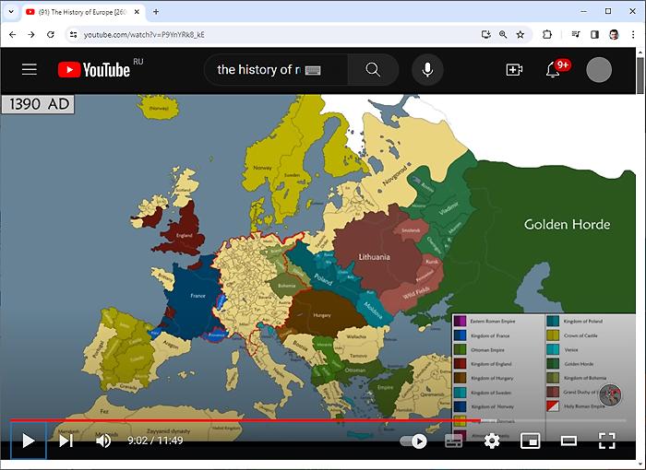Click the Kingdom of Poland legend swatch
This screenshot has width=646, height=470.
(553, 321)
